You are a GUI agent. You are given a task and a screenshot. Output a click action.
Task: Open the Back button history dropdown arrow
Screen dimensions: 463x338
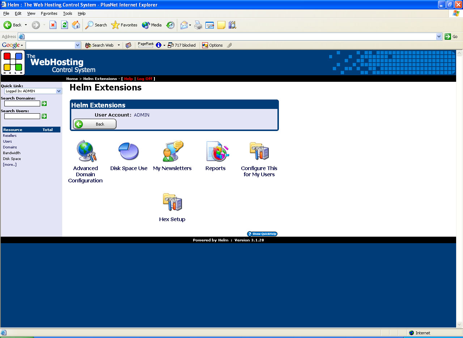click(x=26, y=25)
